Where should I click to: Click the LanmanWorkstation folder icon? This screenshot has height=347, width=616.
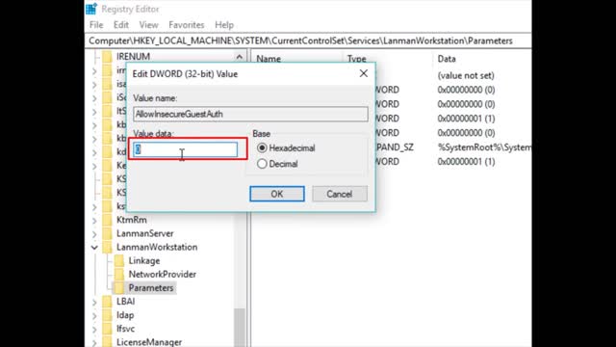[x=107, y=247]
